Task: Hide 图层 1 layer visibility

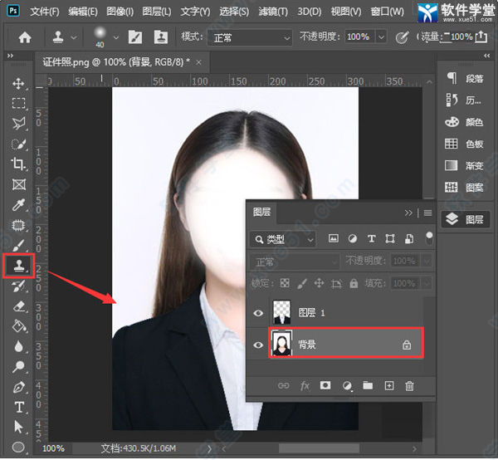Action: 258,313
